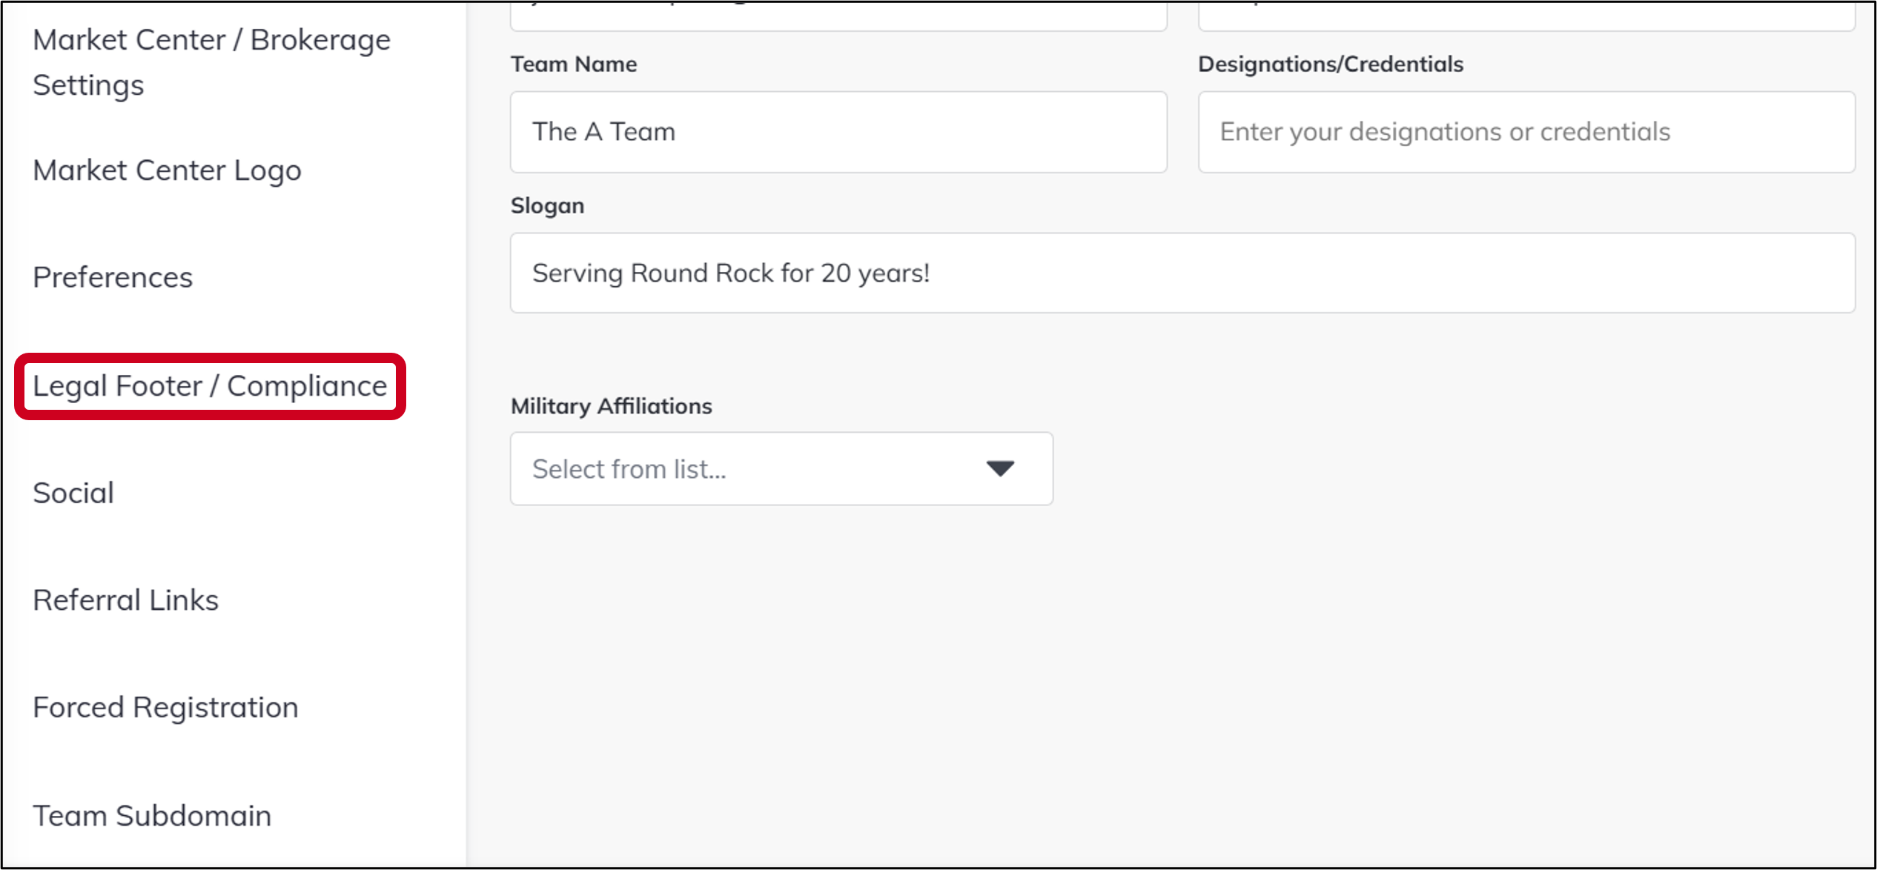Click the Slogan label
The height and width of the screenshot is (870, 1877).
(x=547, y=206)
